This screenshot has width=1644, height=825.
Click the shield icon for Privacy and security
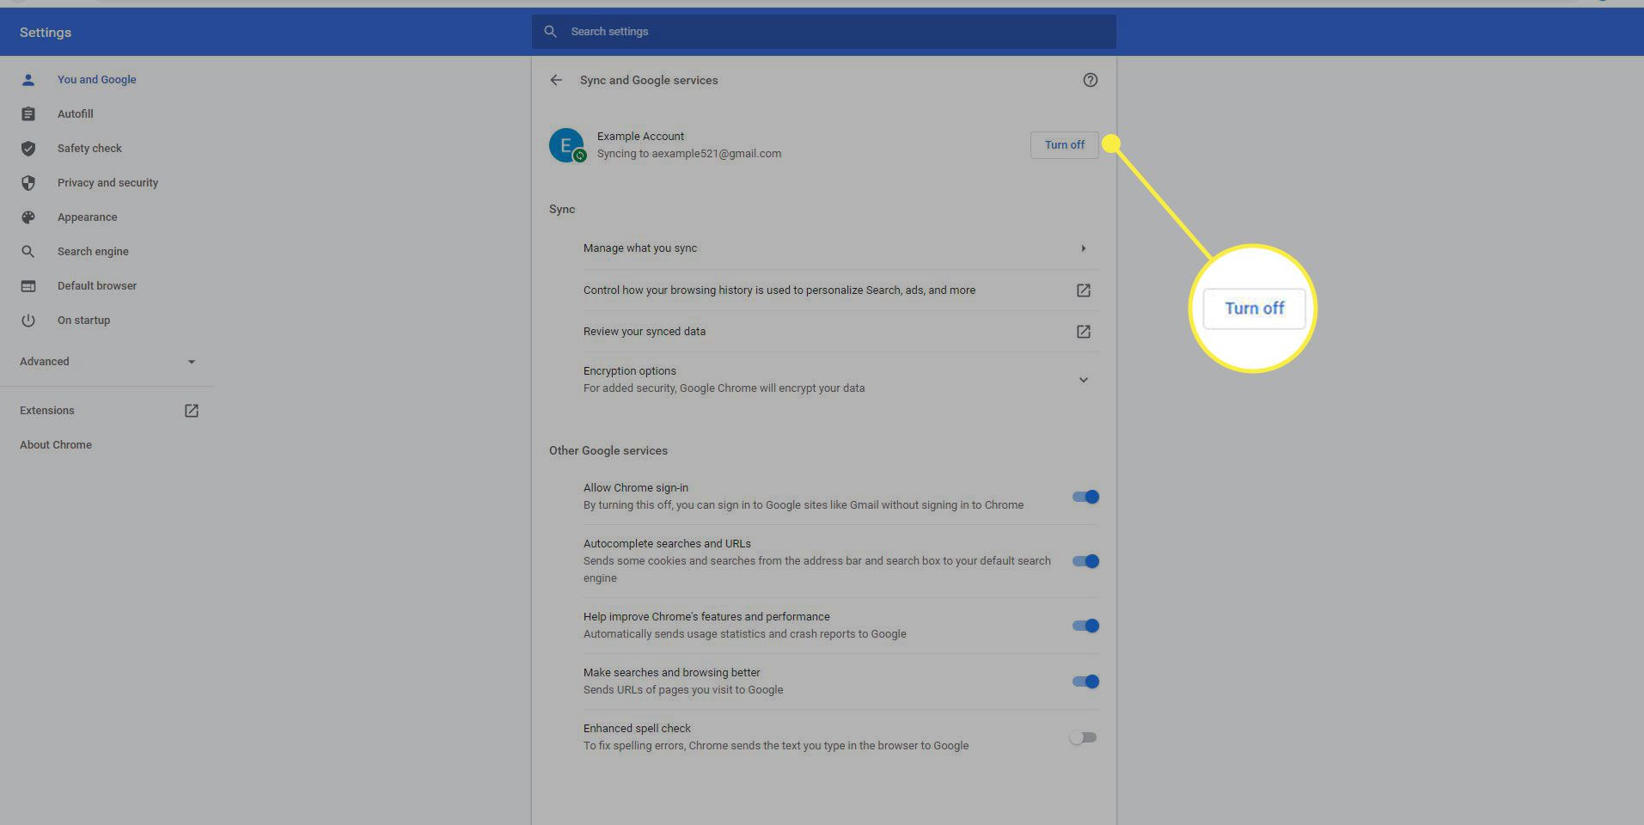pyautogui.click(x=28, y=183)
